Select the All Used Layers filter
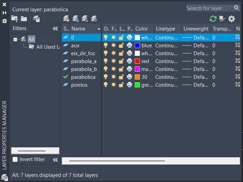Image resolution: width=243 pixels, height=182 pixels. click(45, 47)
